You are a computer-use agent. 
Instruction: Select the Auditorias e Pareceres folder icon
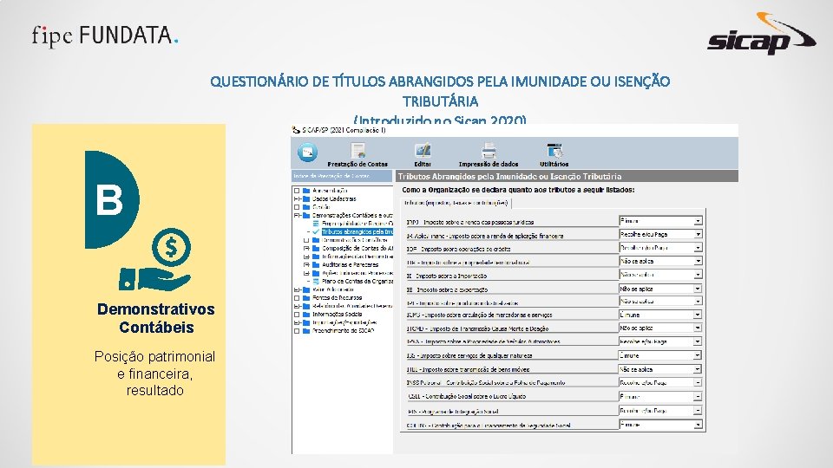[x=316, y=265]
